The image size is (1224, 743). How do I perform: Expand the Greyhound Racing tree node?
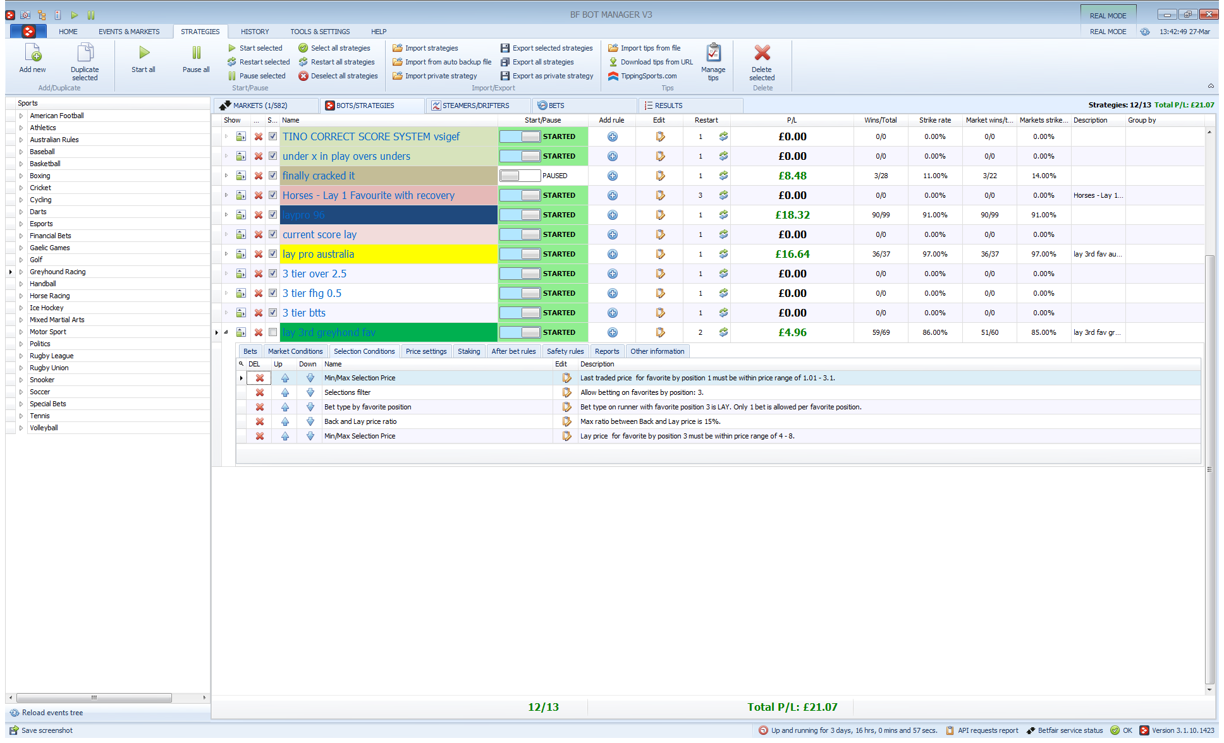point(21,272)
